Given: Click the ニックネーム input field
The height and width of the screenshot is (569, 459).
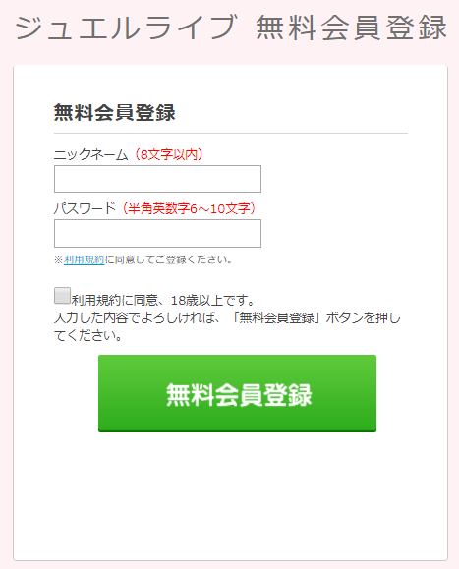Looking at the screenshot, I should point(157,179).
